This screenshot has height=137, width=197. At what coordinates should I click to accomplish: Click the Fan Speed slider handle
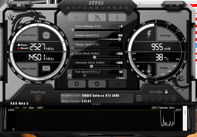pyautogui.click(x=85, y=75)
